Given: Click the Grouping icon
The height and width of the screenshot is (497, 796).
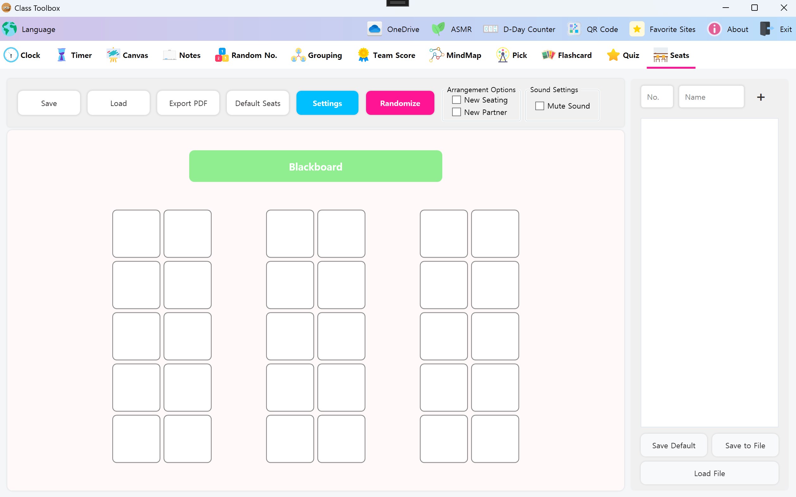Looking at the screenshot, I should (298, 55).
